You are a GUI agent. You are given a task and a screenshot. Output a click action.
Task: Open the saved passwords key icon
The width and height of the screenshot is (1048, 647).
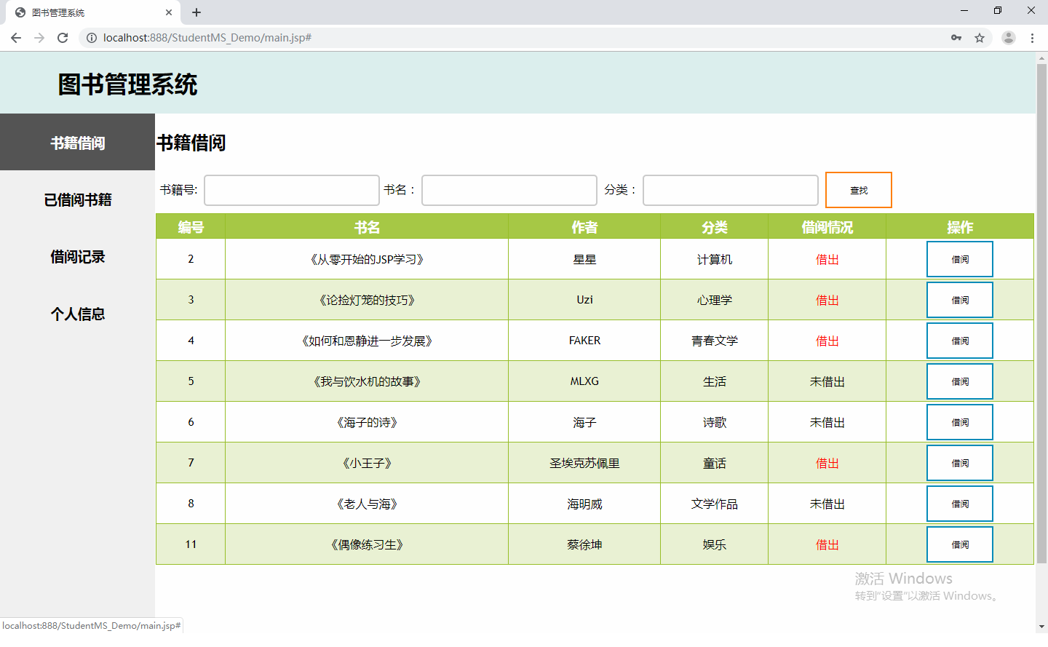click(956, 38)
